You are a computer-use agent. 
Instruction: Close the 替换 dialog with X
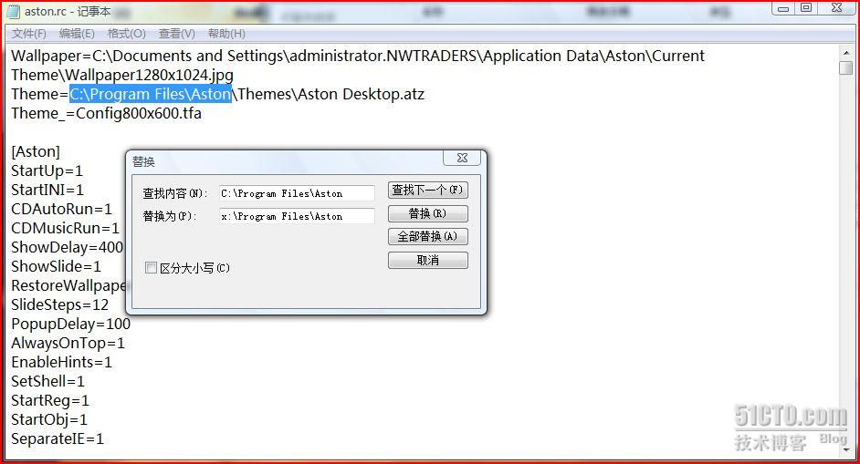[462, 159]
